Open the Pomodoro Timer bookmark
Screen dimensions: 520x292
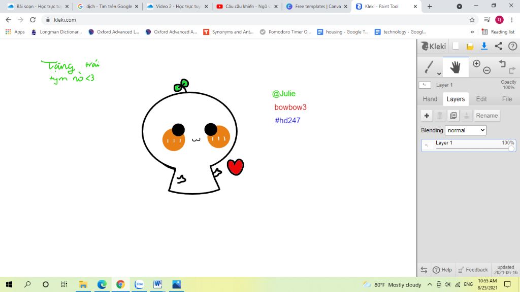click(x=285, y=32)
